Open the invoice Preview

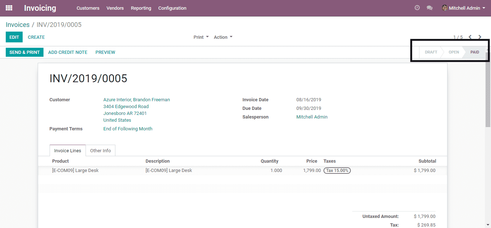tap(105, 52)
